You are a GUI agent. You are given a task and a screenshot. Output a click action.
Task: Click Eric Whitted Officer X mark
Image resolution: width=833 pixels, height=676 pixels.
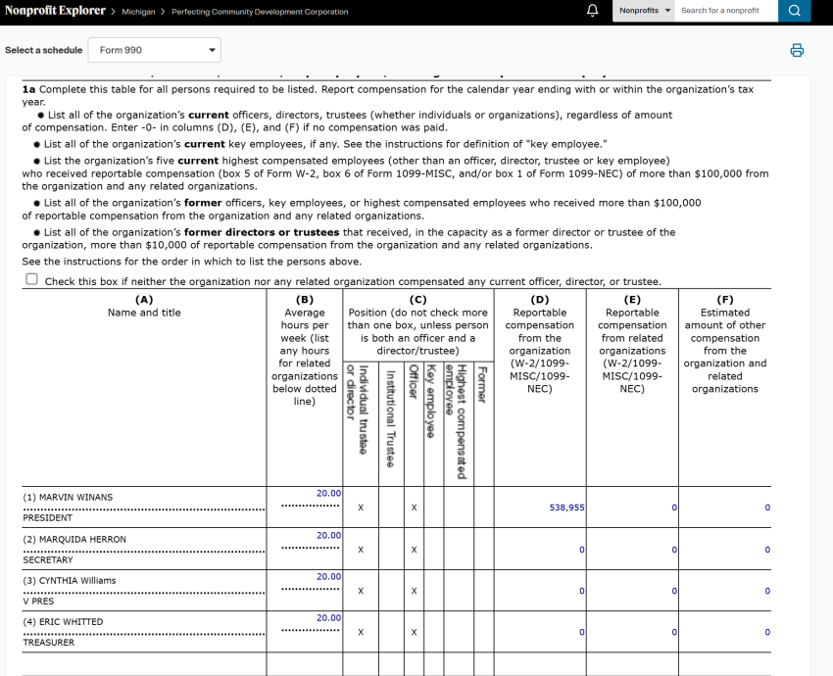coord(414,632)
